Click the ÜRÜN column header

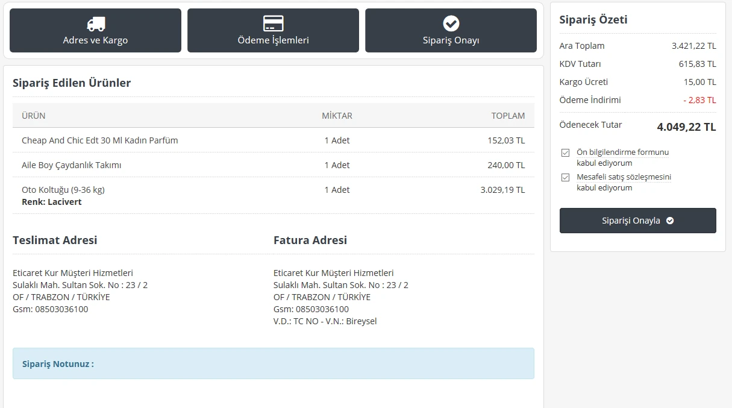[x=34, y=116]
